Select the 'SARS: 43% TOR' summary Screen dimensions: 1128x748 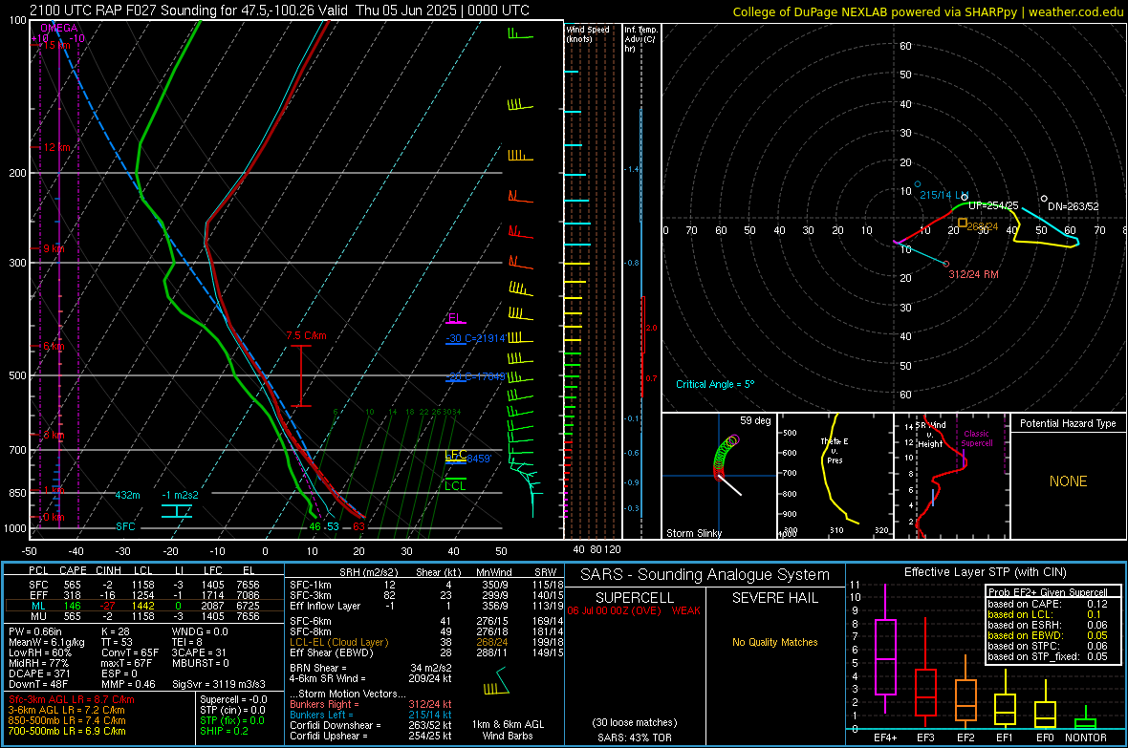[x=635, y=737]
